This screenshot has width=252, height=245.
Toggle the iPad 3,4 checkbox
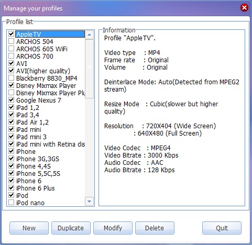(12, 115)
